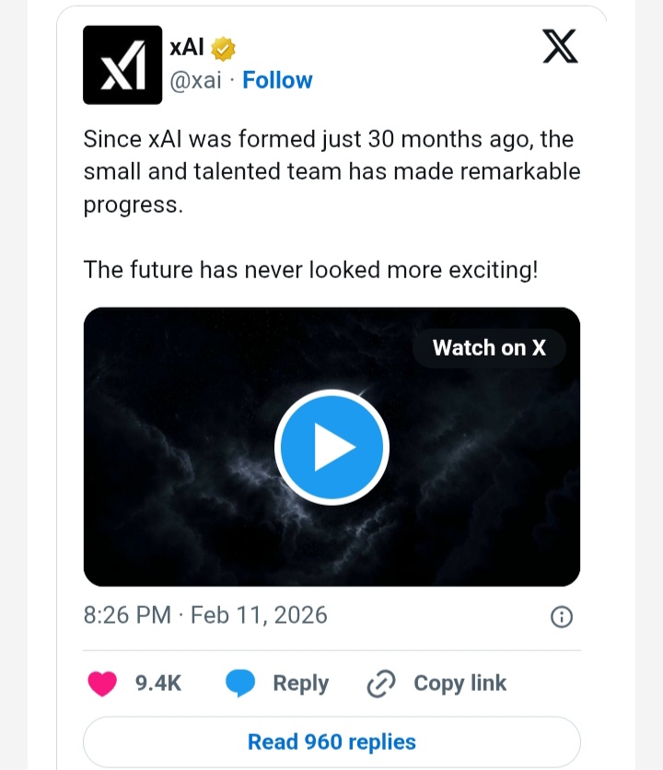663x770 pixels.
Task: Click the Reply label text
Action: tap(299, 683)
